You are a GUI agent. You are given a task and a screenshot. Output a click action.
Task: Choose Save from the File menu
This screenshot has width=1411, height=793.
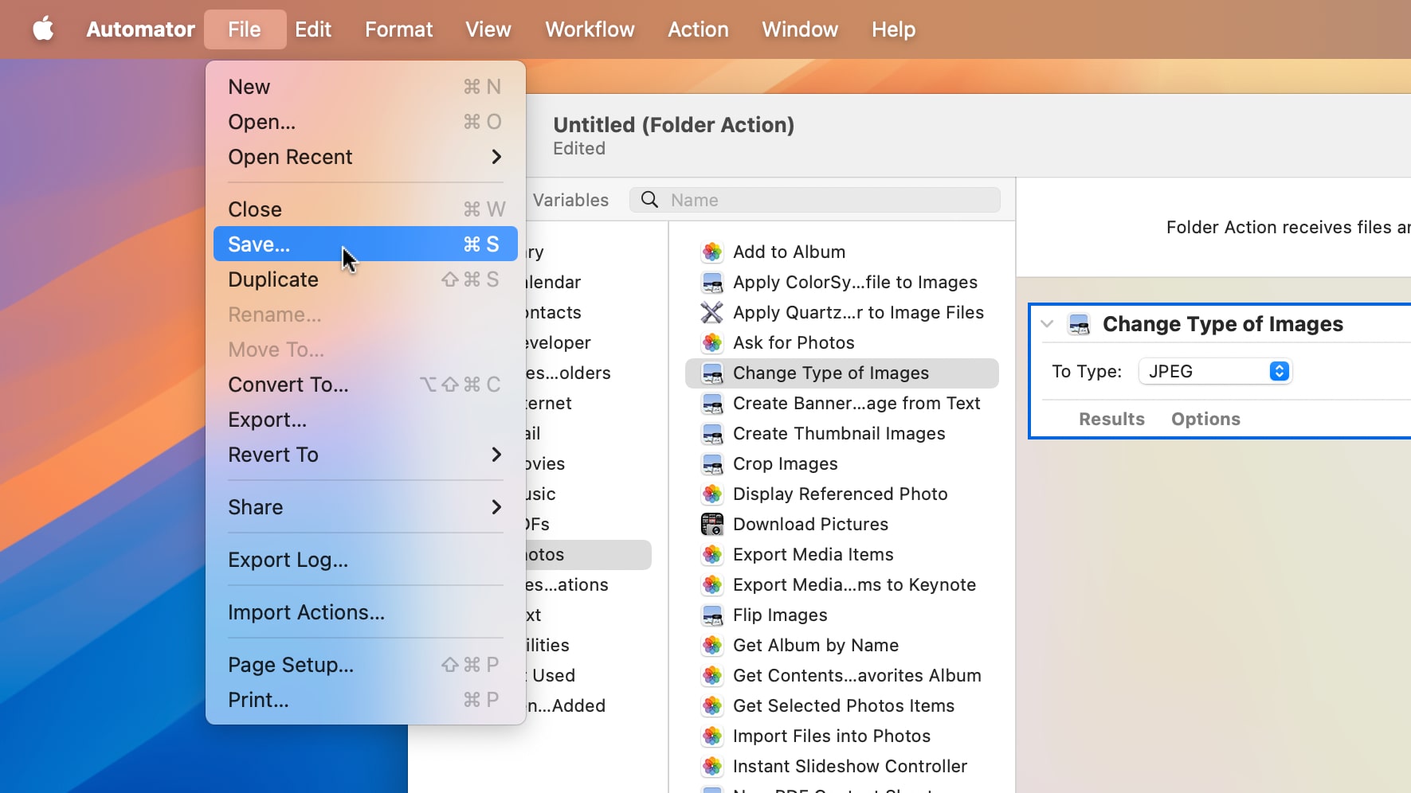[x=365, y=244]
